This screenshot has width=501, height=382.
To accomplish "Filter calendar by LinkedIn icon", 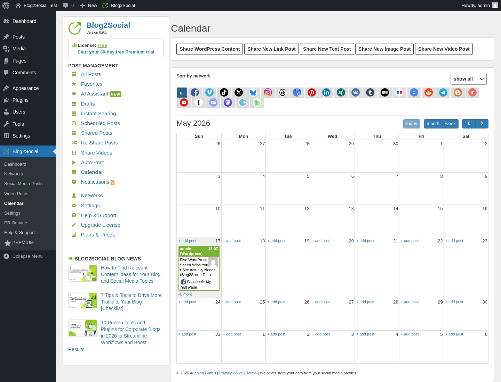I will click(326, 92).
